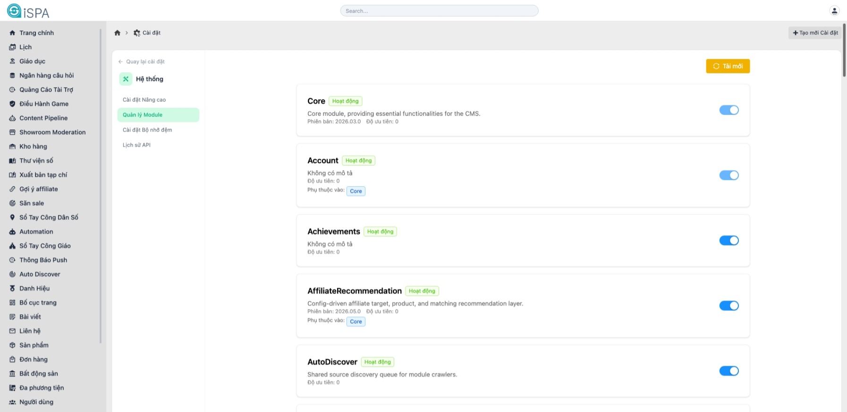This screenshot has height=412, width=847.
Task: Click Điều Hành Game shield icon
Action: (x=12, y=104)
